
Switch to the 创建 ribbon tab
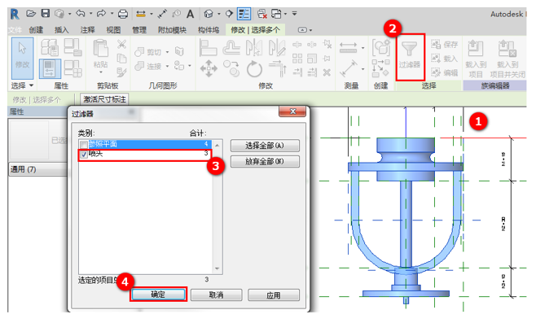(x=36, y=30)
